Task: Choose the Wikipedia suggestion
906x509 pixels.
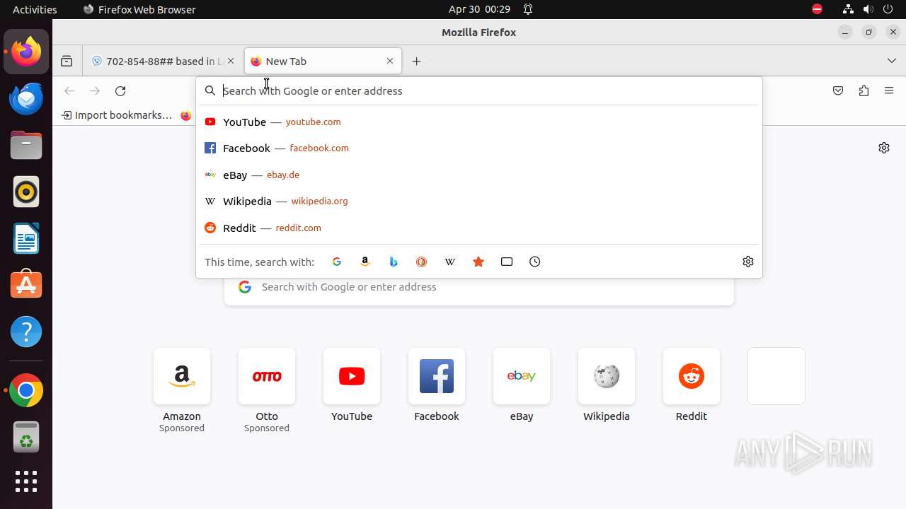Action: point(479,201)
